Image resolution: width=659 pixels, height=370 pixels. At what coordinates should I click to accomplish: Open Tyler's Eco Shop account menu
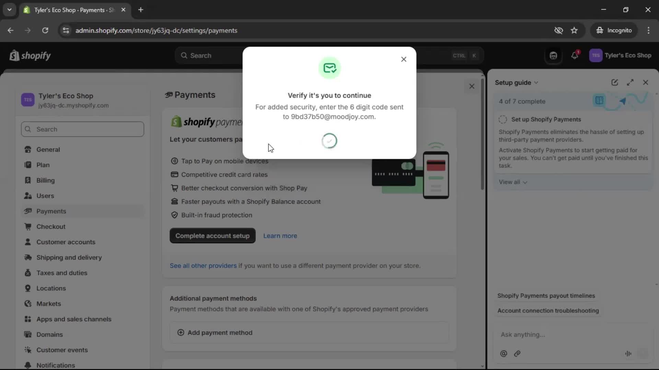(620, 56)
